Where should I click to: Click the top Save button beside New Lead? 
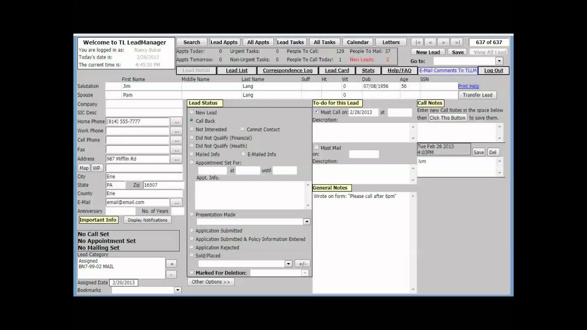pos(458,52)
